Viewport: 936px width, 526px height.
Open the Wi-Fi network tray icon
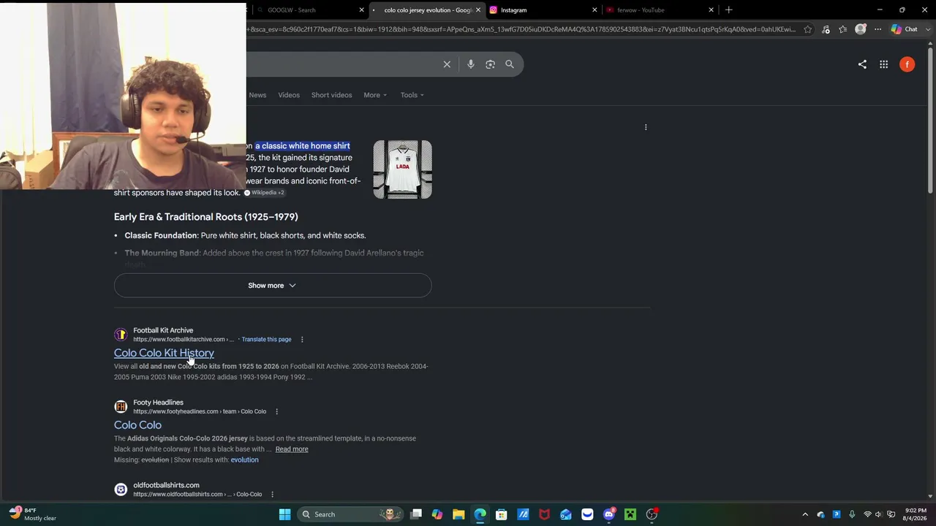(867, 514)
